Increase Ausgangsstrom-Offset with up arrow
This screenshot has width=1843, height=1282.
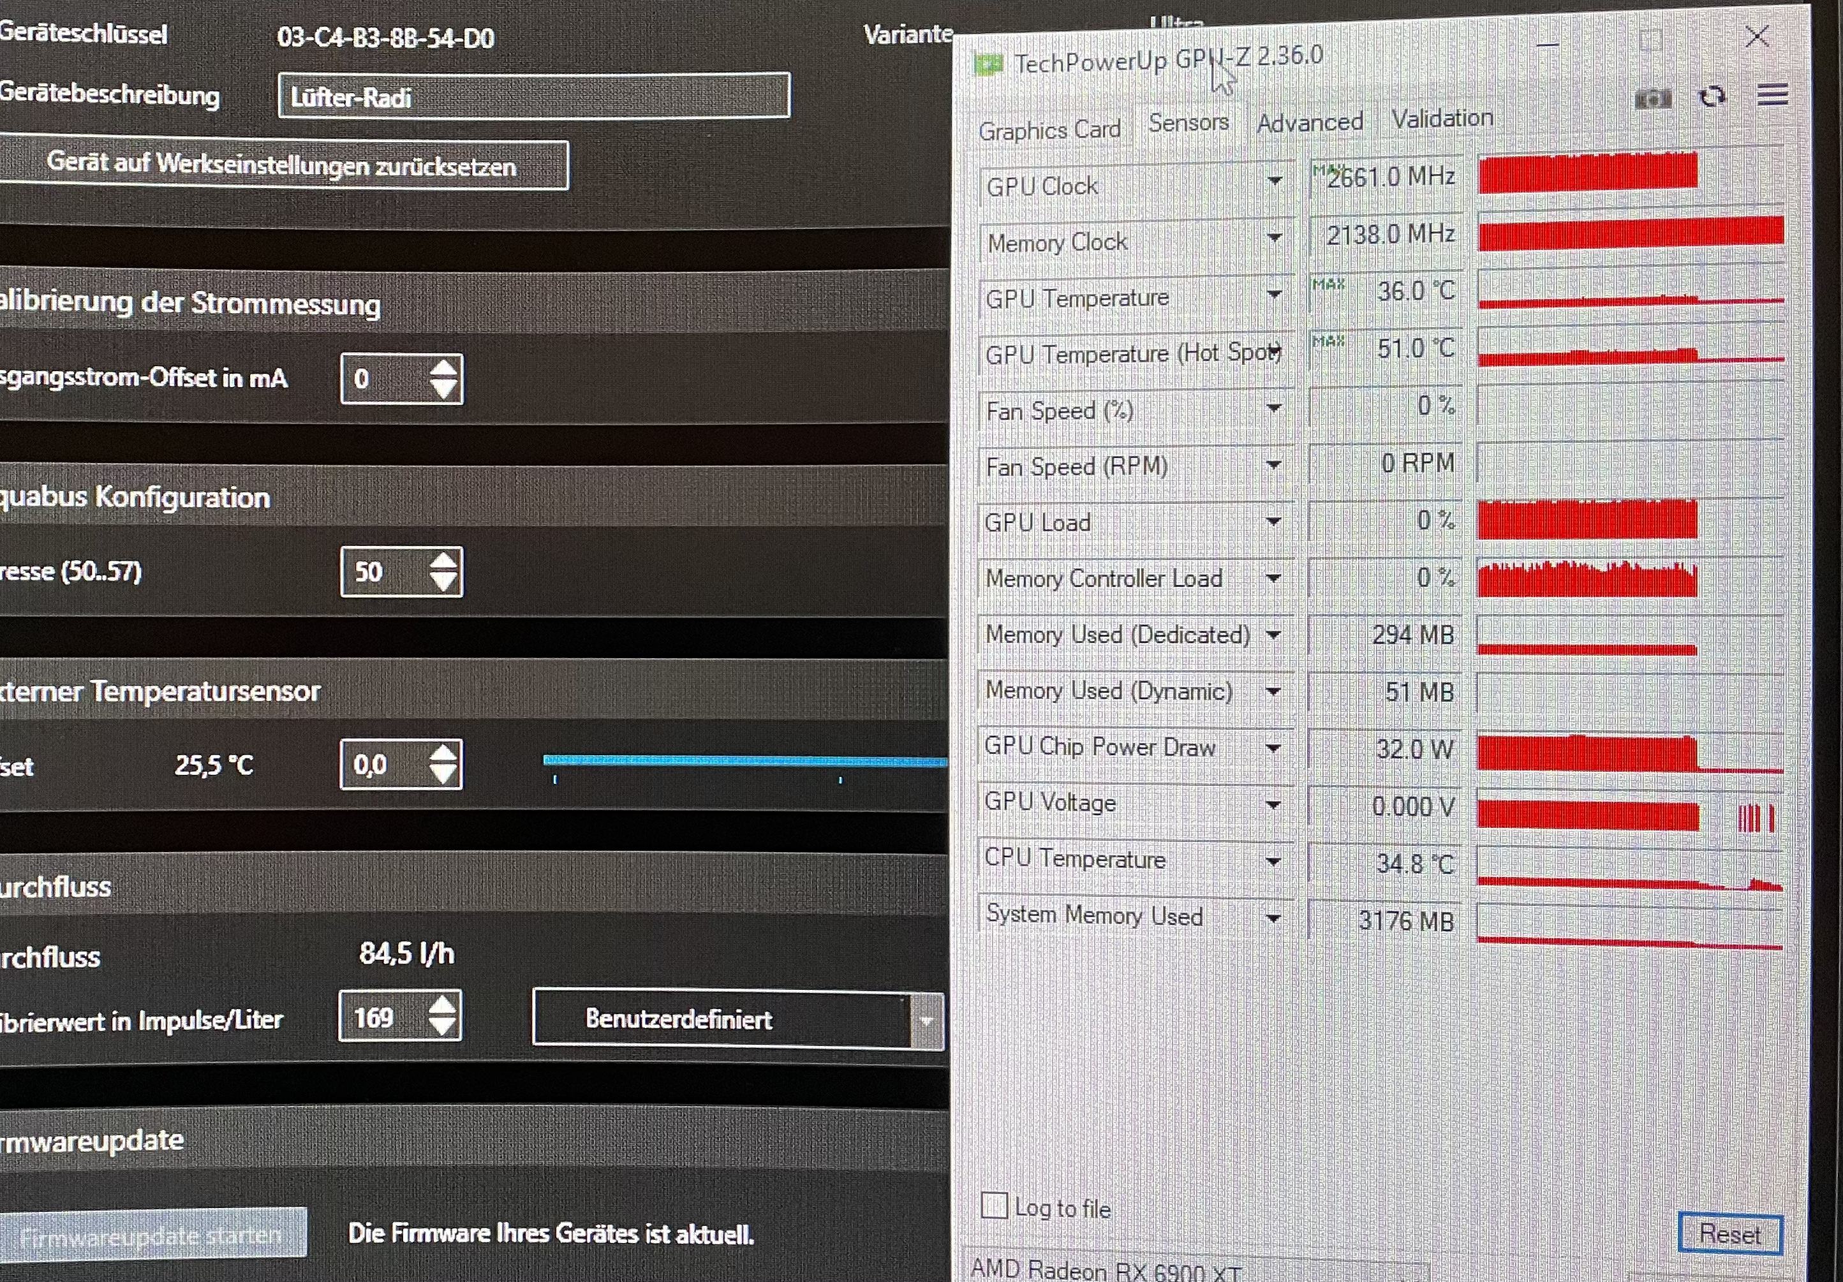tap(444, 369)
